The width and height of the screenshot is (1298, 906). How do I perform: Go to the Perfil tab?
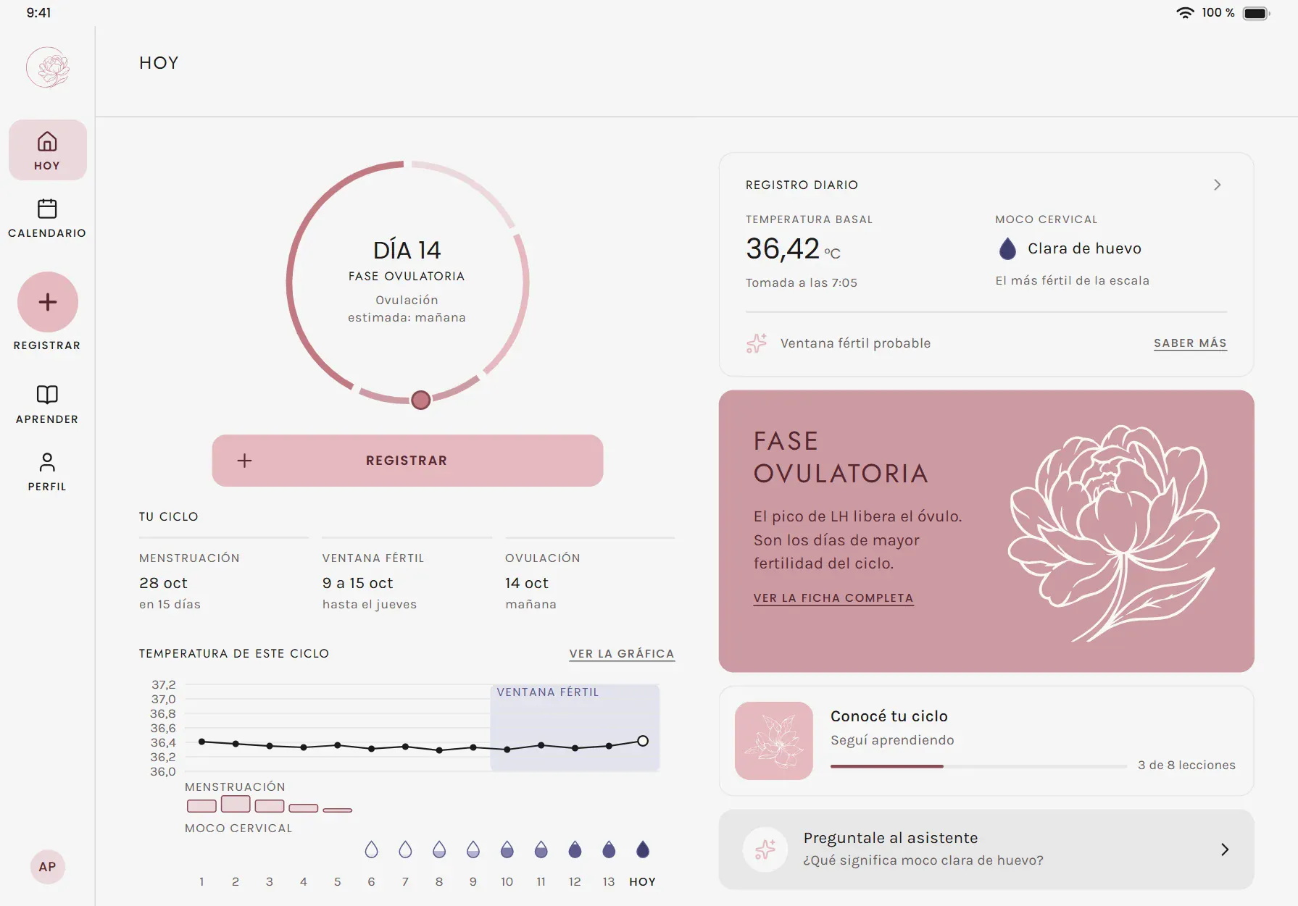tap(47, 471)
